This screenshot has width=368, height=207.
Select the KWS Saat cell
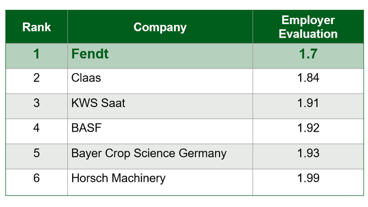pos(160,106)
